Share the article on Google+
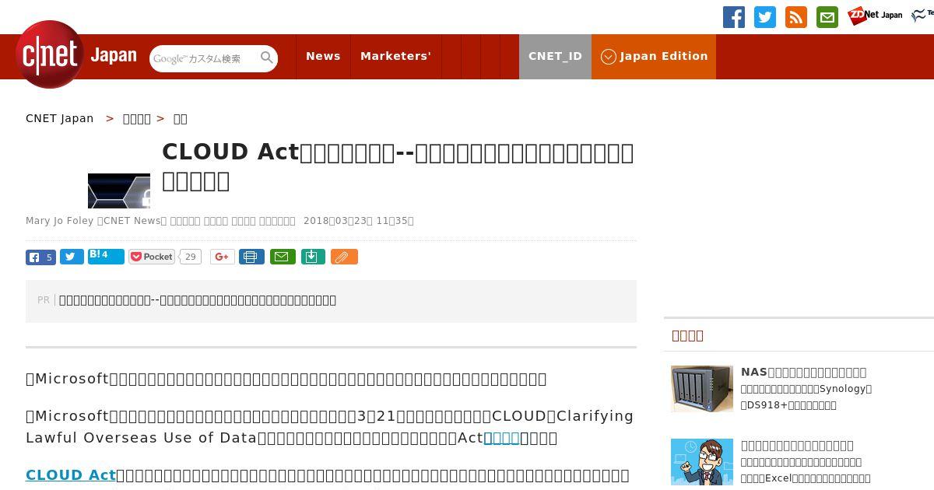This screenshot has height=490, width=934. [x=222, y=257]
